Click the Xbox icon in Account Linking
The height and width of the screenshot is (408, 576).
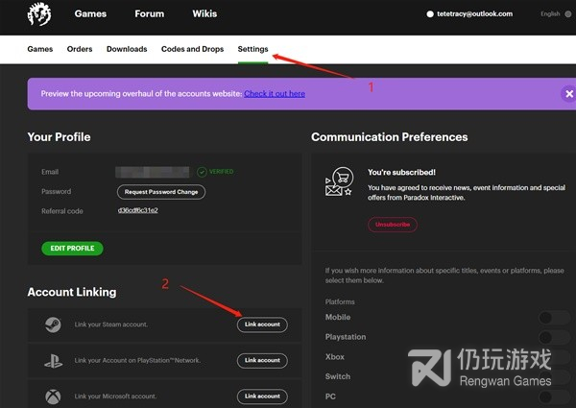pos(53,396)
